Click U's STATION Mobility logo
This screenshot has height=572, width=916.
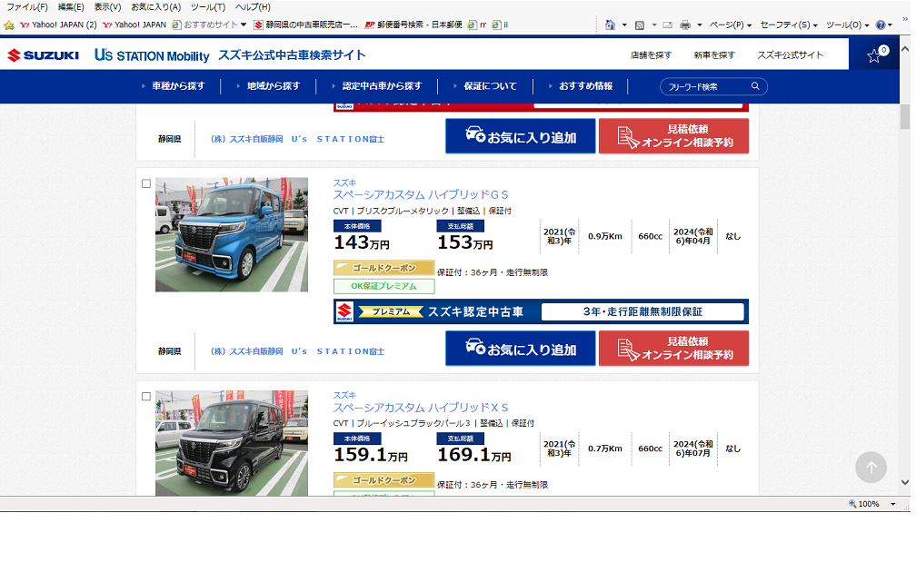point(152,54)
